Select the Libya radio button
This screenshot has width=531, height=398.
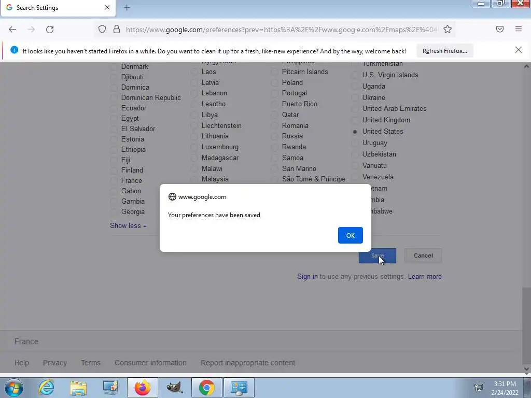tap(194, 115)
